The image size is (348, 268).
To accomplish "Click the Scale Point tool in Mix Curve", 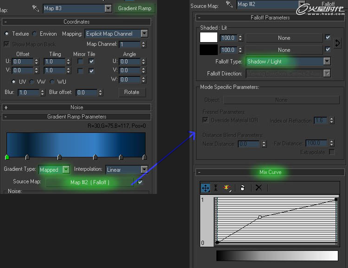I will (x=215, y=187).
